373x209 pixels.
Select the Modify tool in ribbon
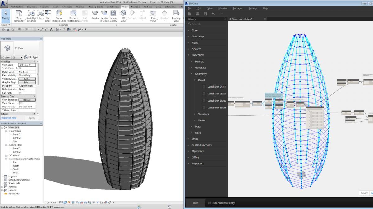[x=6, y=15]
